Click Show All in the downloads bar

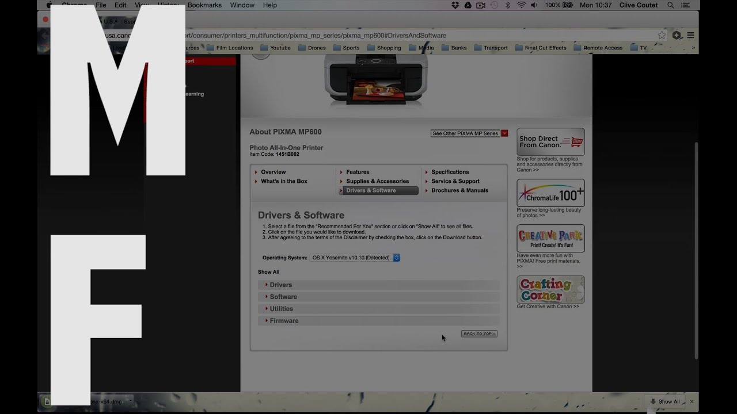[664, 402]
